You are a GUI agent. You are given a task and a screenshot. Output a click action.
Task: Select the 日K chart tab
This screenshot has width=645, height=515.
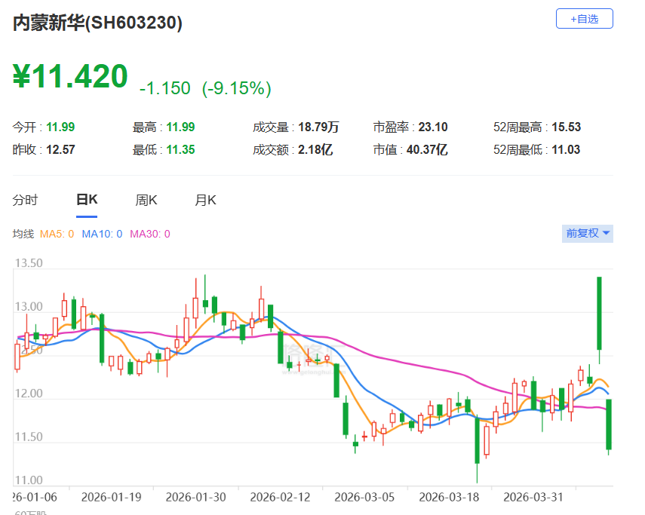click(87, 200)
